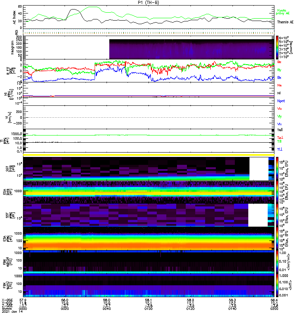Click the Keogram axis label
Image resolution: width=297 pixels, height=317 pixels.
[12, 47]
